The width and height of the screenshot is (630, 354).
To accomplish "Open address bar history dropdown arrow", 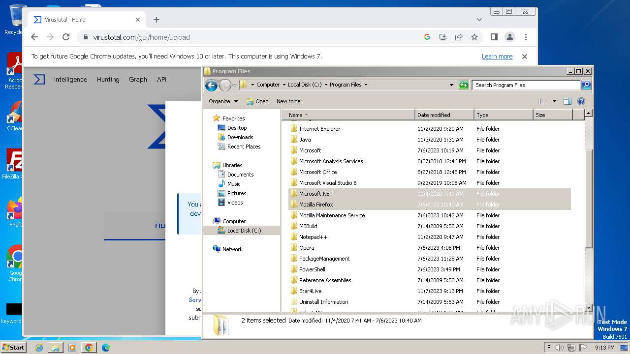I will [x=451, y=85].
